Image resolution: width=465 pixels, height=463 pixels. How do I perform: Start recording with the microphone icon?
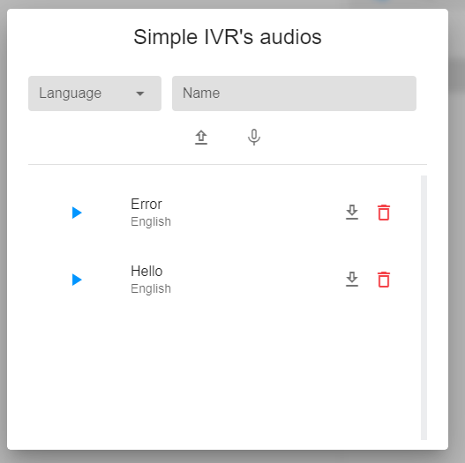pyautogui.click(x=254, y=138)
